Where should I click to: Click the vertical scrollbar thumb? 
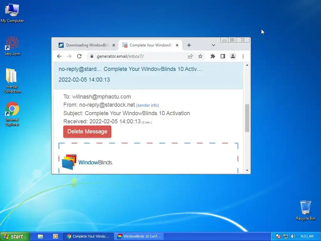pyautogui.click(x=247, y=118)
